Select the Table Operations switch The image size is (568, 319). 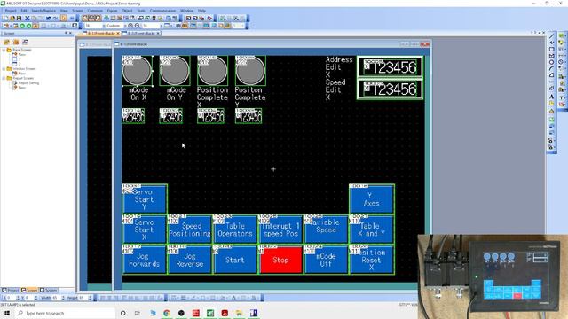click(234, 230)
